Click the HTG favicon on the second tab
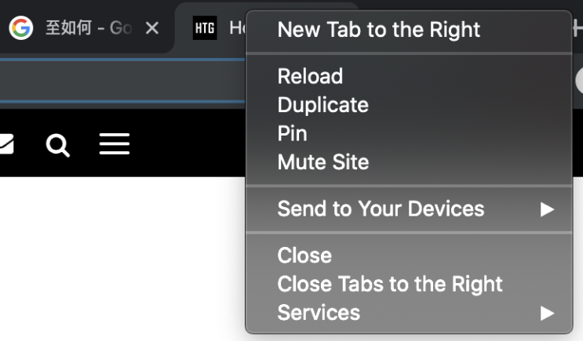This screenshot has height=341, width=583. click(204, 28)
